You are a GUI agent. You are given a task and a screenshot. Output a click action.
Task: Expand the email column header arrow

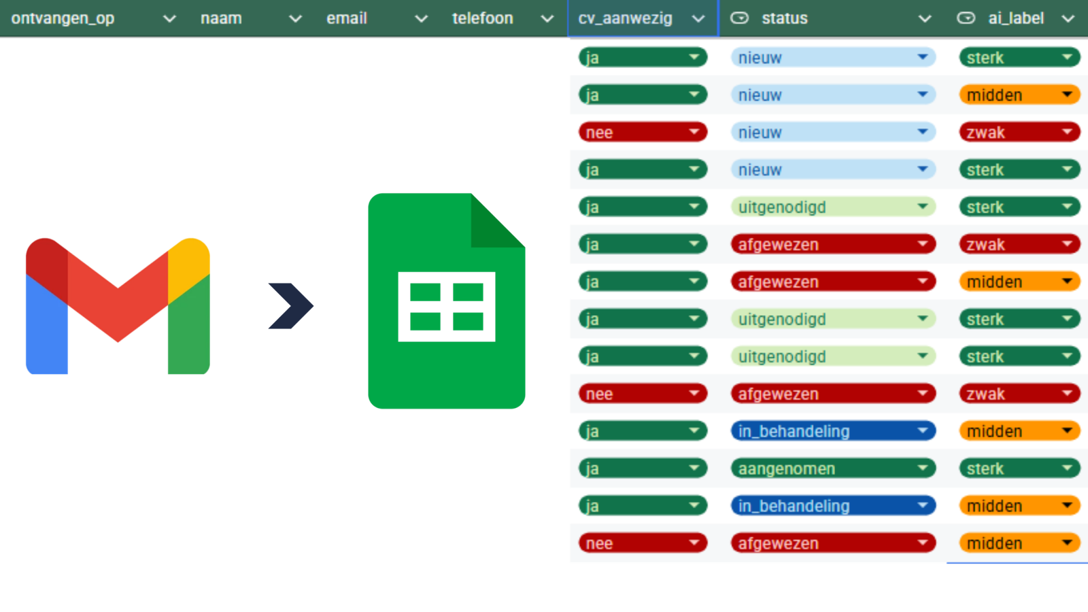(x=421, y=19)
